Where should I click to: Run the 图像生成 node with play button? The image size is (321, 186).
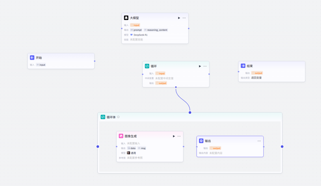(x=174, y=136)
